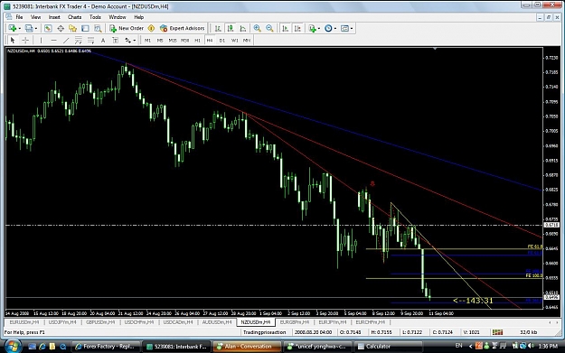Viewport: 565px width, 353px height.
Task: Expand the New Chart dropdown arrow
Action: 19,28
